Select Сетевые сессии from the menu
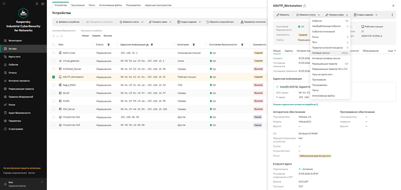The height and width of the screenshot is (190, 401). (x=321, y=53)
